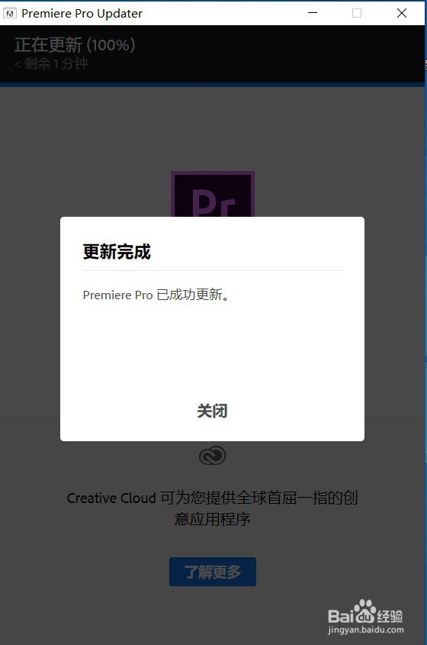Image resolution: width=427 pixels, height=645 pixels.
Task: Close the Premiere Pro Updater window
Action: 402,13
